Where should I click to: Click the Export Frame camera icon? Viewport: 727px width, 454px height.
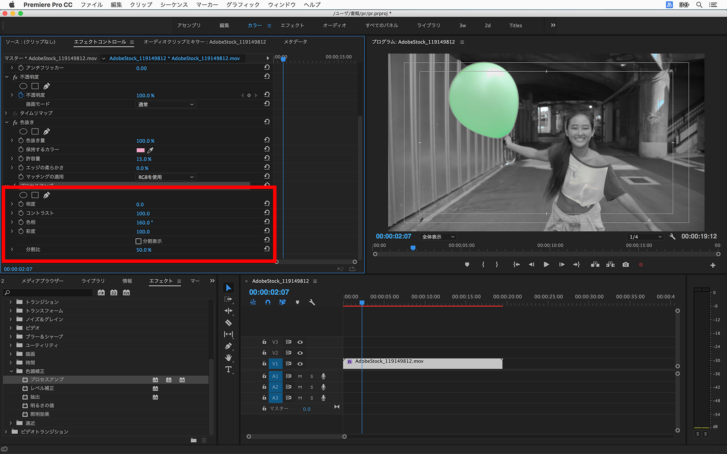tap(626, 265)
